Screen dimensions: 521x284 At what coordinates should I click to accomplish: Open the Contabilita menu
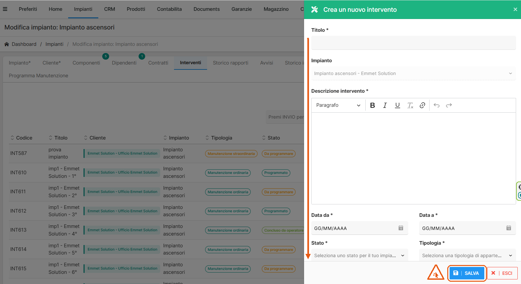tap(169, 9)
